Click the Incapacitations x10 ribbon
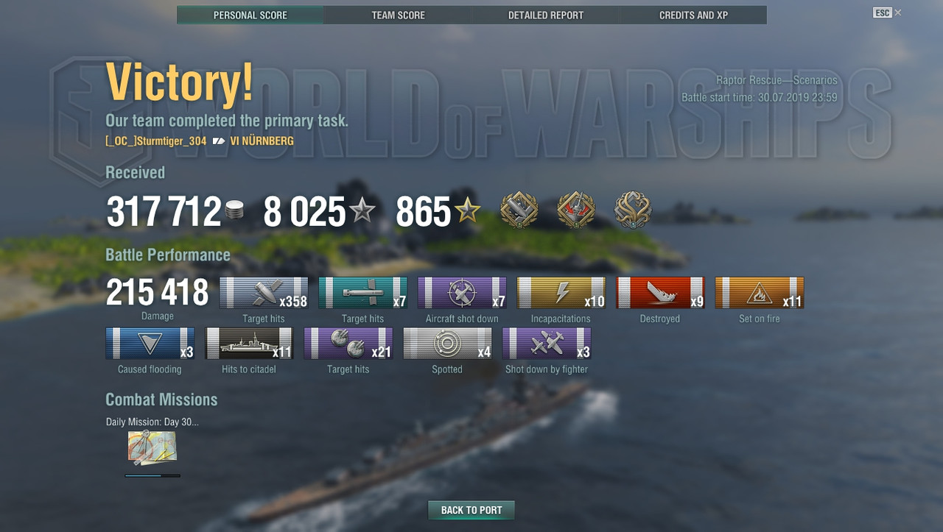The height and width of the screenshot is (532, 943). (x=561, y=293)
